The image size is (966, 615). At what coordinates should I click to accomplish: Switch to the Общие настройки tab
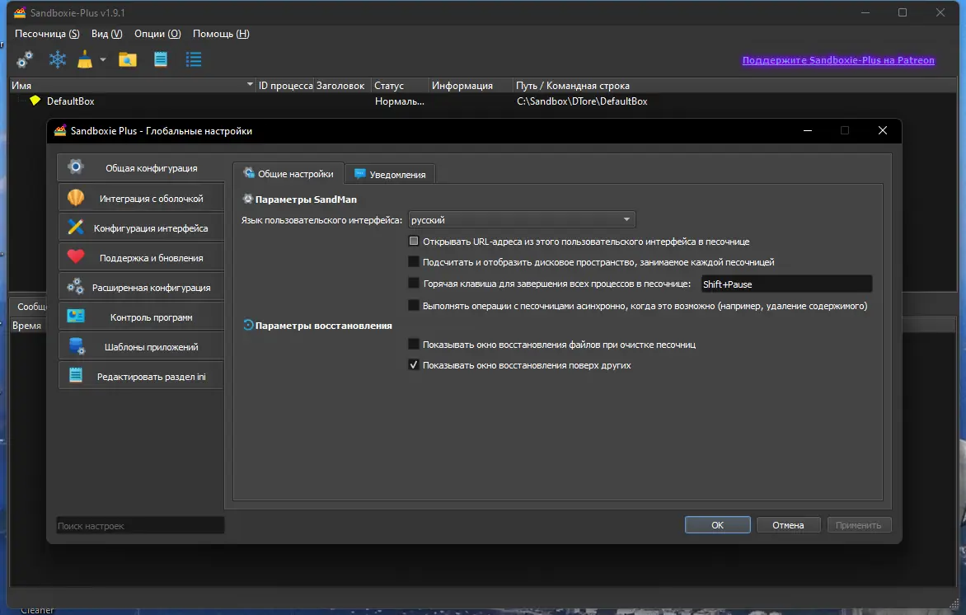point(288,174)
